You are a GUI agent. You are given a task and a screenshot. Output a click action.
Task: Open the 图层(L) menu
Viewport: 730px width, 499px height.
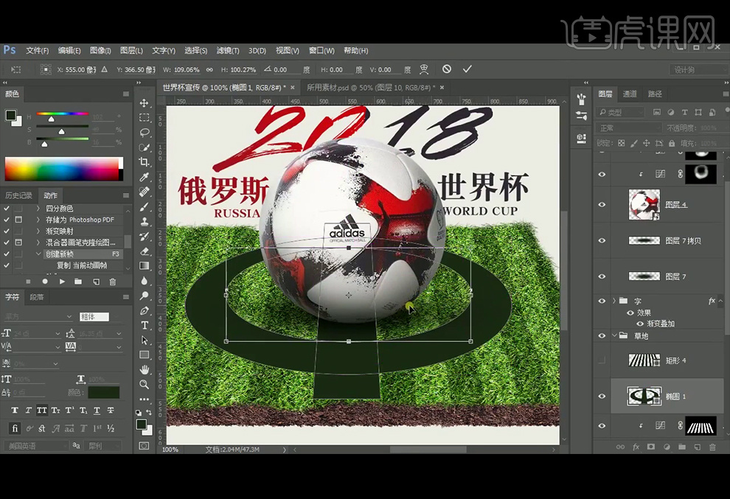click(131, 51)
